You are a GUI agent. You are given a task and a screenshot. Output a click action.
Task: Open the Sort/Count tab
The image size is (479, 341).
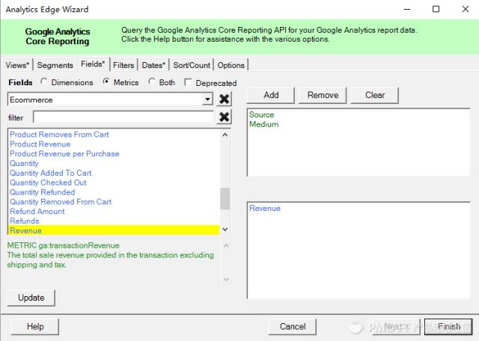(192, 65)
